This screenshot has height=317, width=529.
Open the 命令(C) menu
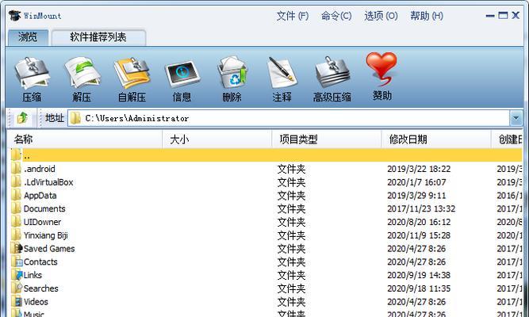pyautogui.click(x=336, y=16)
